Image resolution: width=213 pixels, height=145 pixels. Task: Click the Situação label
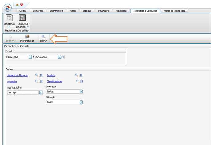[x=51, y=97]
